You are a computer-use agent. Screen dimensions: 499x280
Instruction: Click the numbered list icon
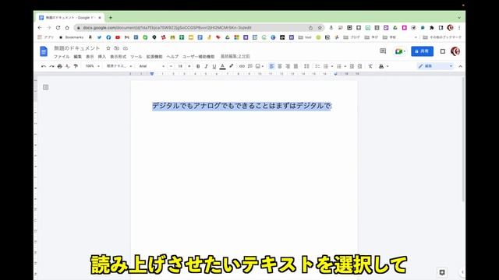click(x=339, y=66)
